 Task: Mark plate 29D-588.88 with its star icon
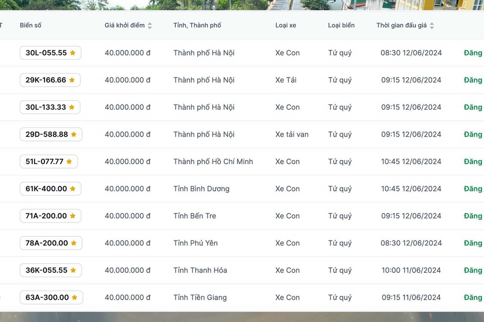(x=74, y=134)
